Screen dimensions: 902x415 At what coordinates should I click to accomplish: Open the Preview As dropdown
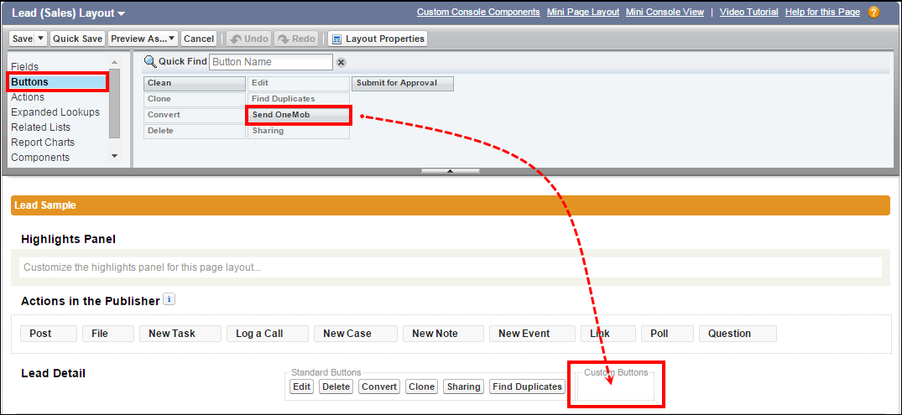coord(143,39)
